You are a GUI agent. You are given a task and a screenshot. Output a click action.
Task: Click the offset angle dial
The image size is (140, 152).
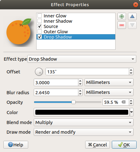click(39, 71)
